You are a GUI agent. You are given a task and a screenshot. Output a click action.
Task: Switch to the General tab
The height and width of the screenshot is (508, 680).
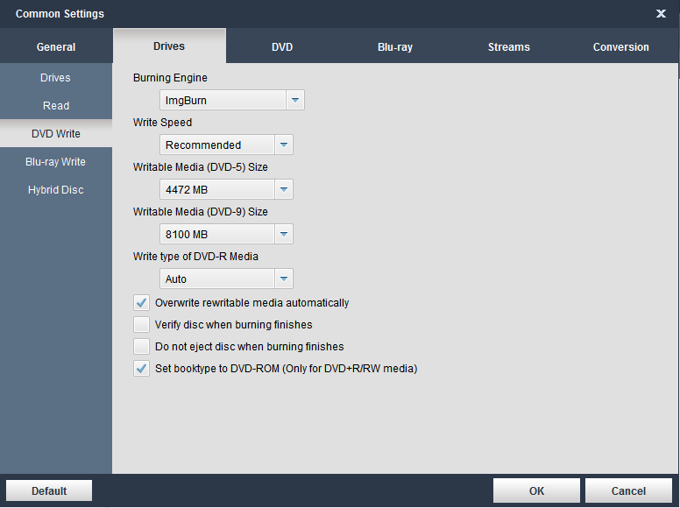pyautogui.click(x=56, y=46)
